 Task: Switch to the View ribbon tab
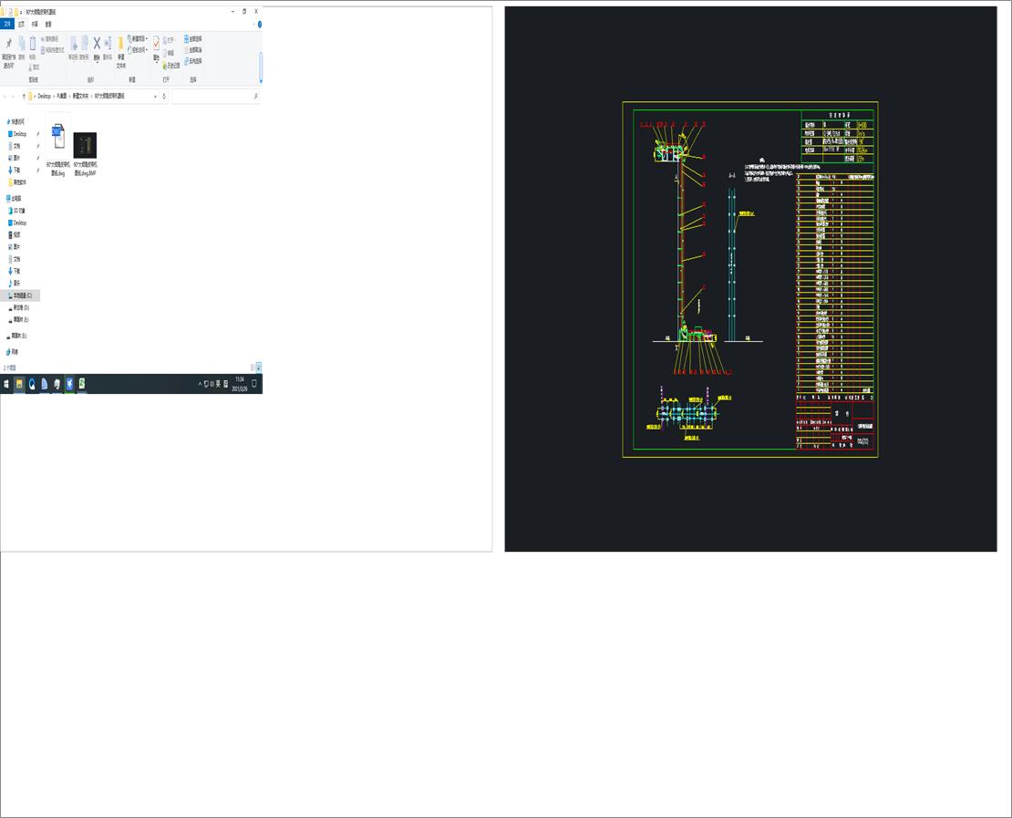point(47,24)
